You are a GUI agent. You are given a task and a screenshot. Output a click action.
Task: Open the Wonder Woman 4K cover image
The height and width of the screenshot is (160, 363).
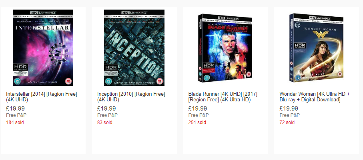(x=317, y=47)
